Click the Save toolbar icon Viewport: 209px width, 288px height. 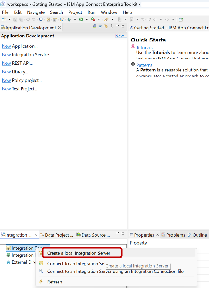15,19
